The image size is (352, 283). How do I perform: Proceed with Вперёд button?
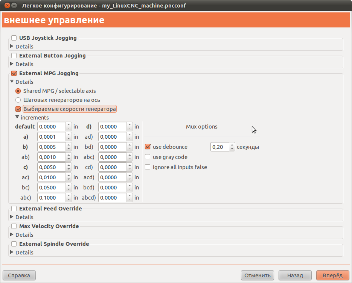(333, 275)
